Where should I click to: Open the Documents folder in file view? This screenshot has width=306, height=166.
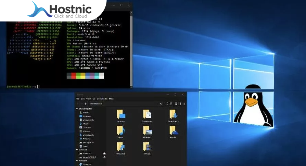click(x=147, y=114)
